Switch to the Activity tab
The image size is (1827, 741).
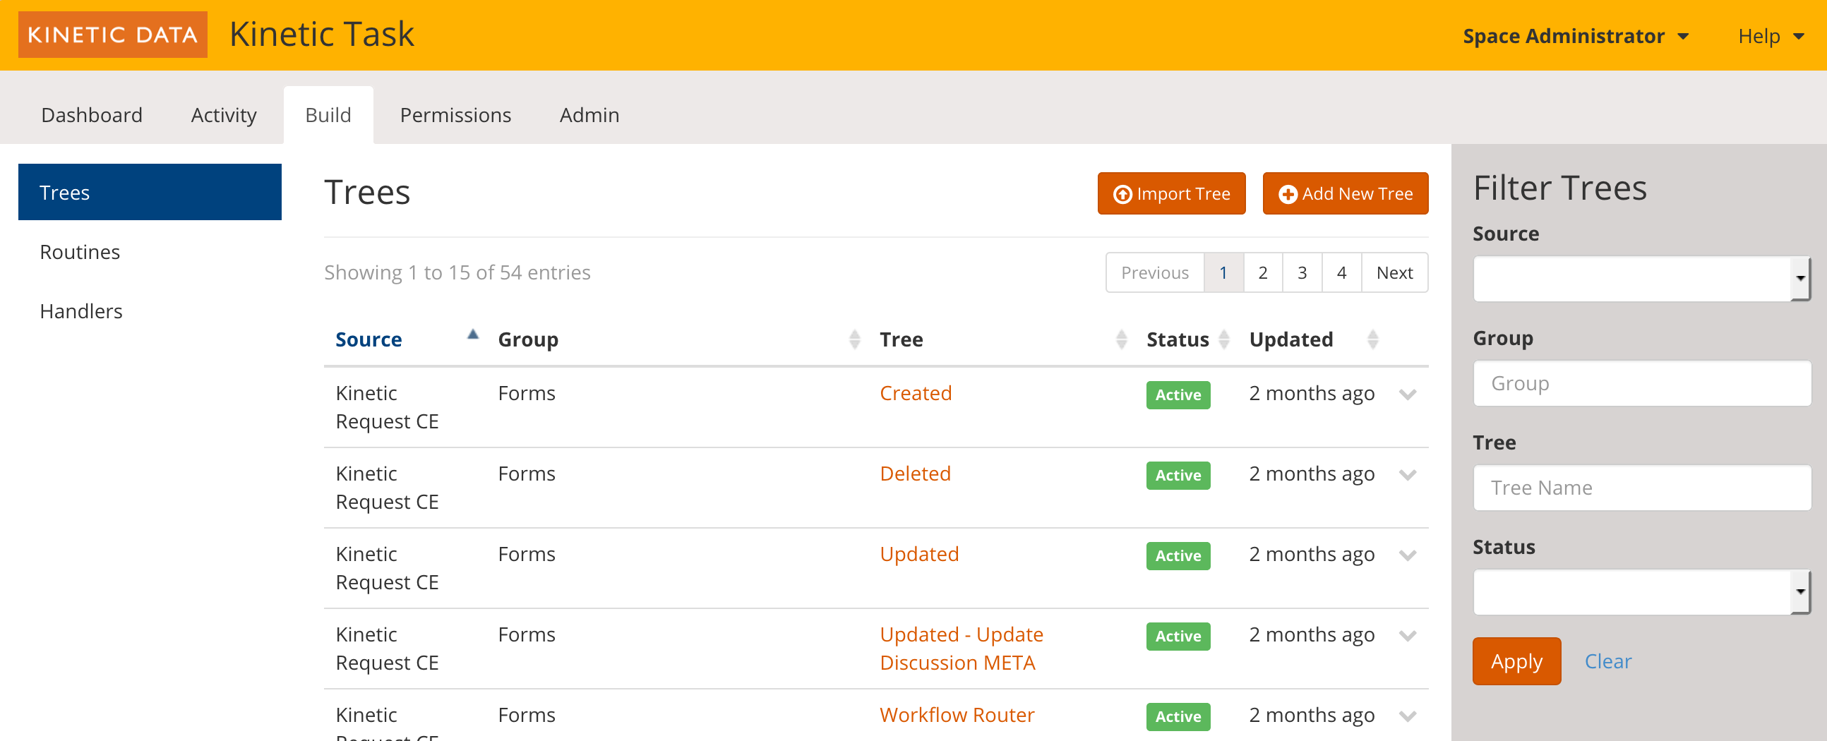coord(223,115)
